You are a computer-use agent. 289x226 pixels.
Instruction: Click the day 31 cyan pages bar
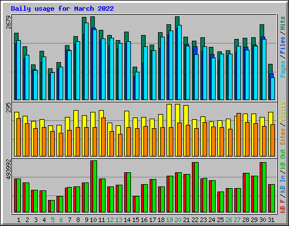(x=273, y=89)
